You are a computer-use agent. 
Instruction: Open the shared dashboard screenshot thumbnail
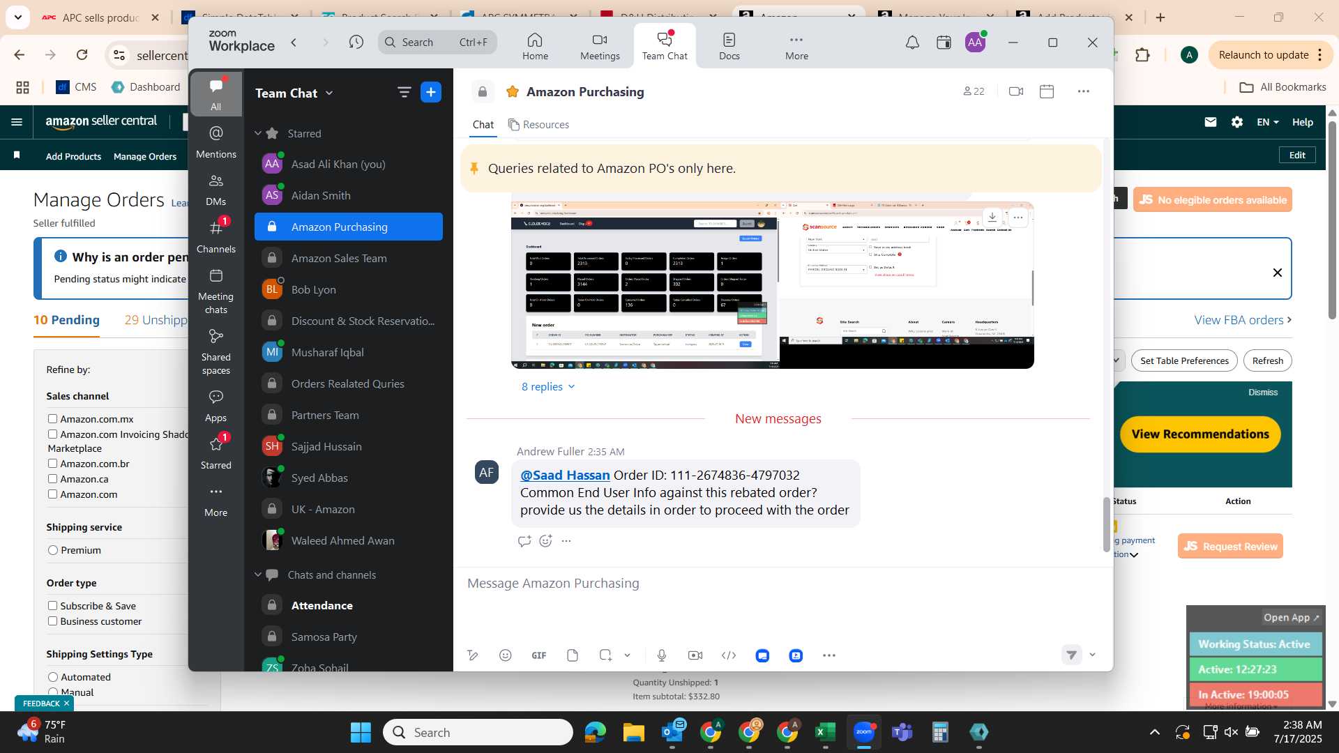[x=772, y=285]
